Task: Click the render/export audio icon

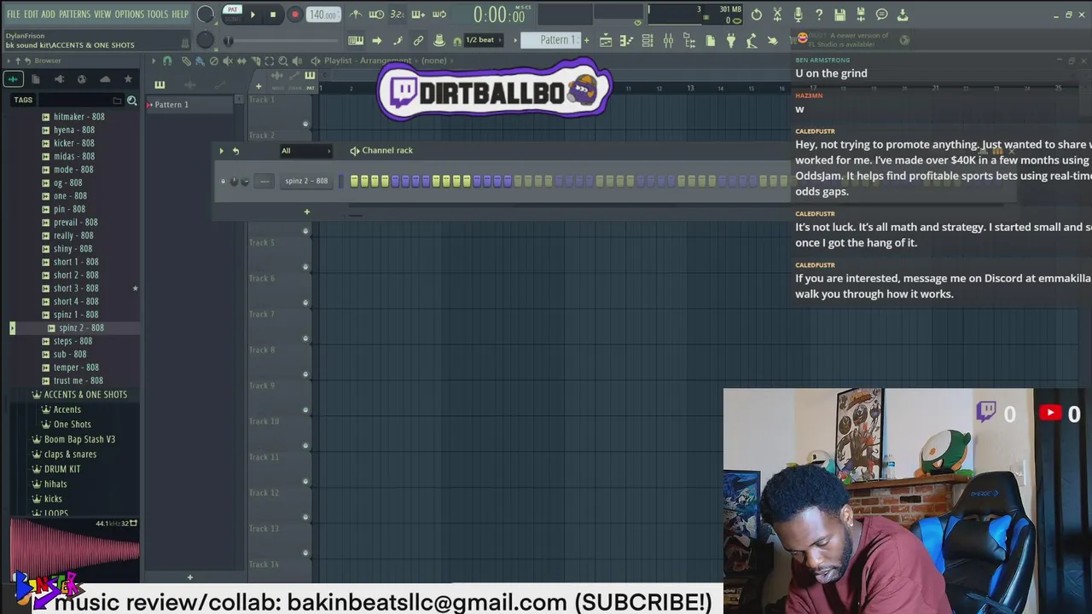Action: (x=860, y=14)
